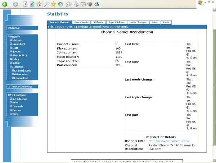Open the Logs link
Screen dimensions: 216x163
tap(15, 114)
